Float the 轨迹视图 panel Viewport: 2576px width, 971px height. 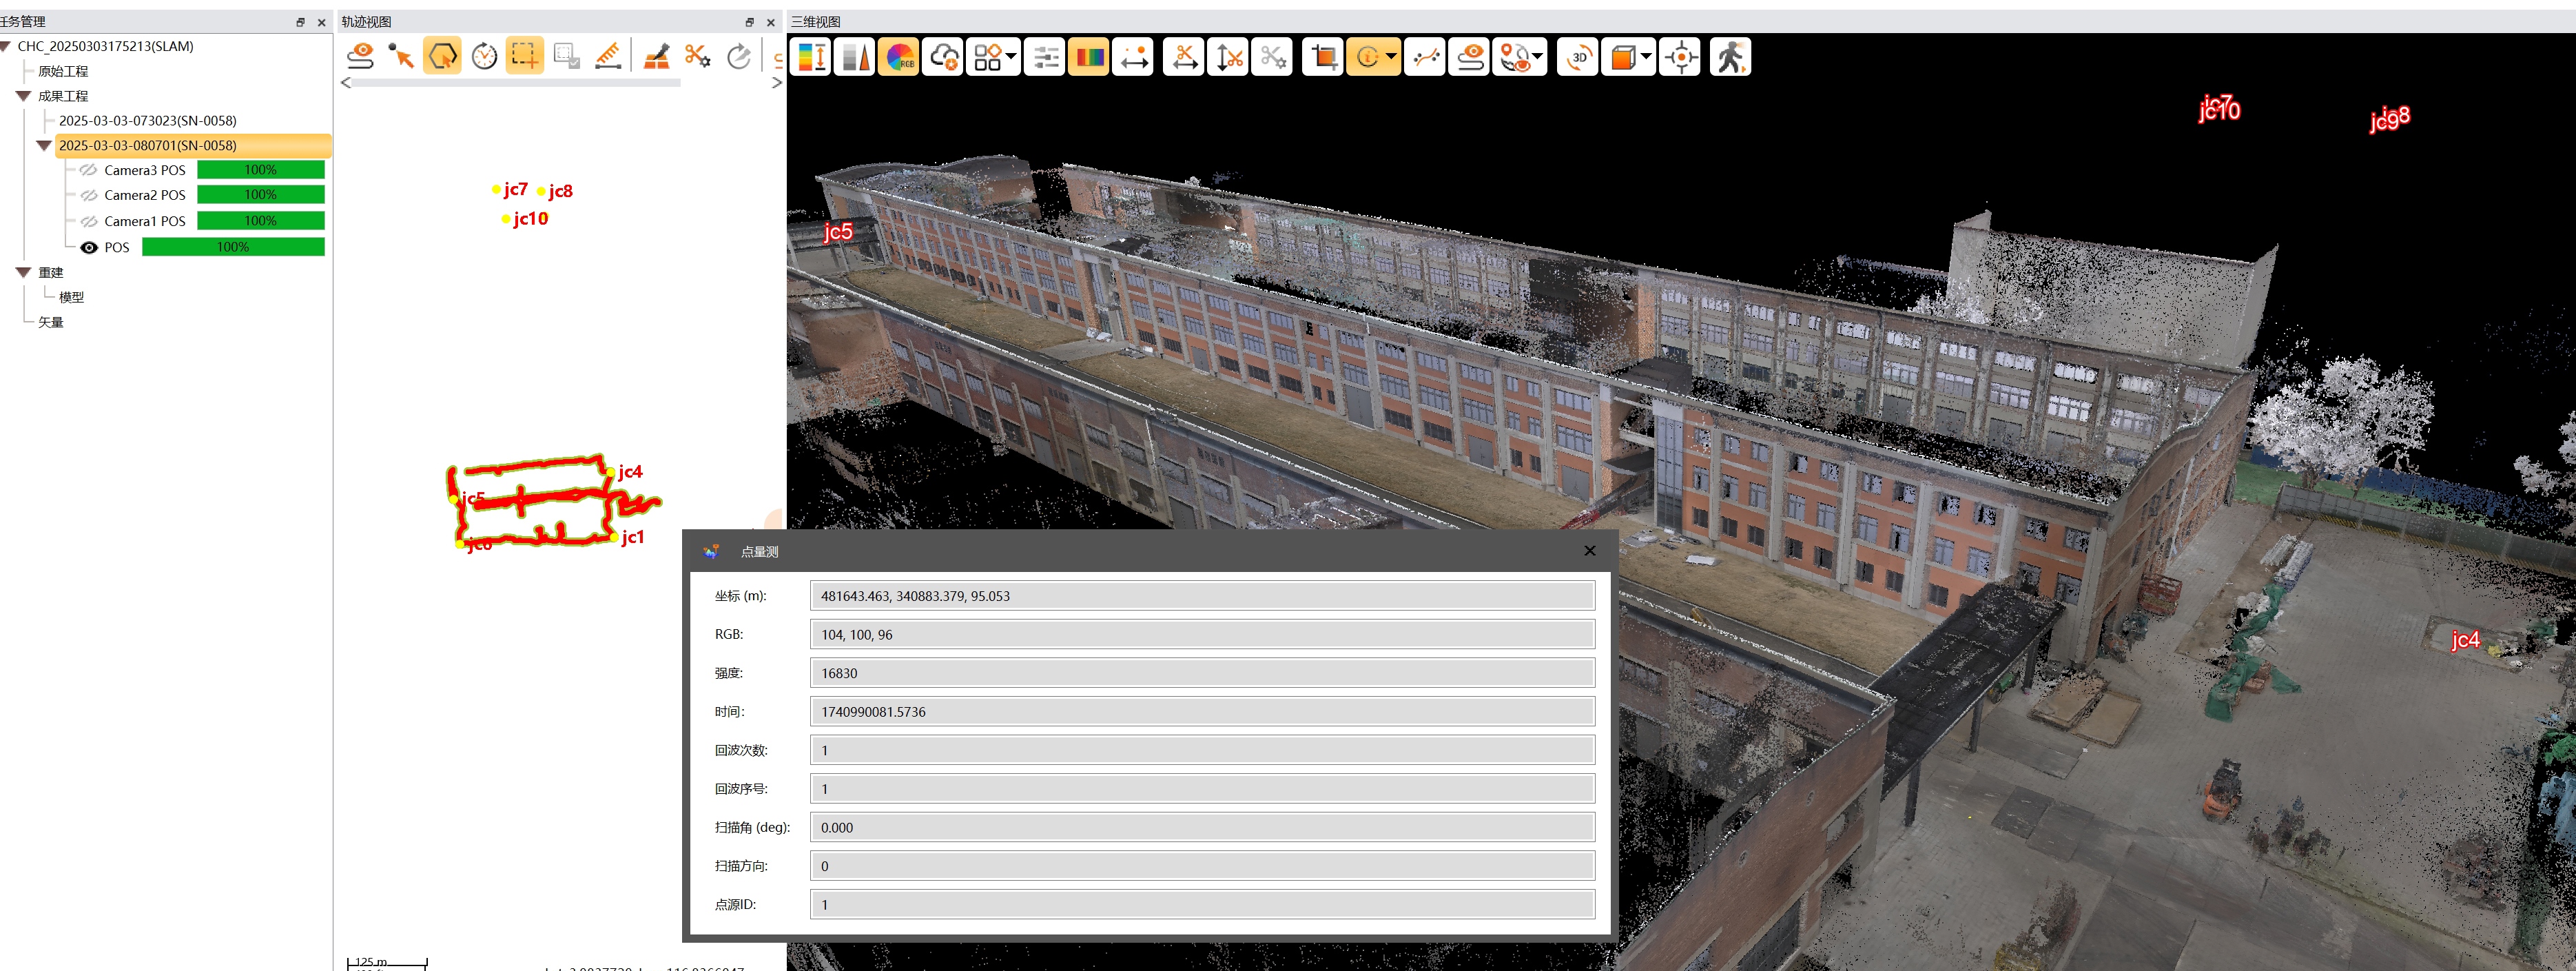[x=750, y=22]
